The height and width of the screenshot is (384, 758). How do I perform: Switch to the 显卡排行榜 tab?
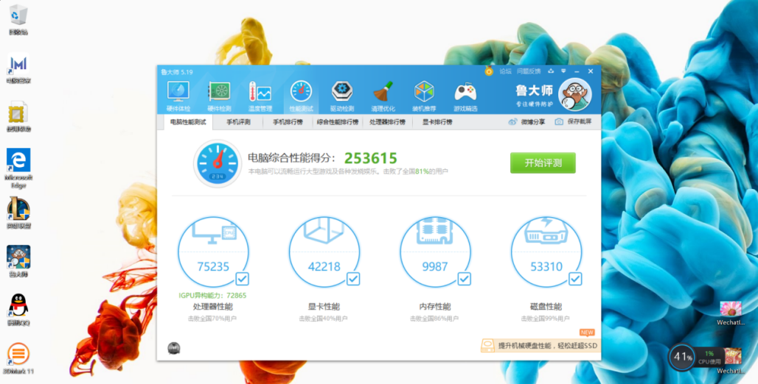[437, 122]
